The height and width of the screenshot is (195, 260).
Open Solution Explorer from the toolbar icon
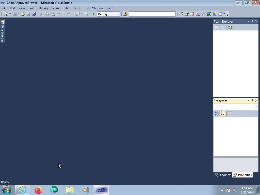point(181,14)
